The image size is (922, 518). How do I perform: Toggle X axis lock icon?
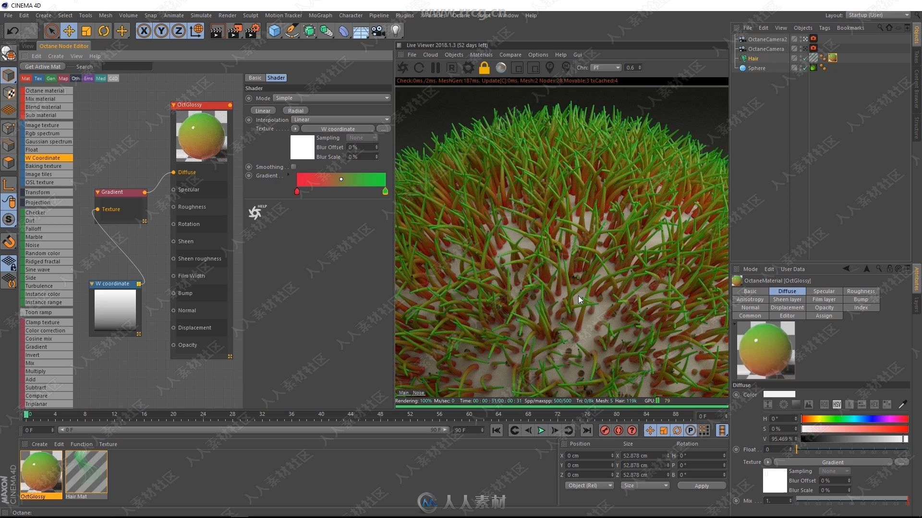144,31
